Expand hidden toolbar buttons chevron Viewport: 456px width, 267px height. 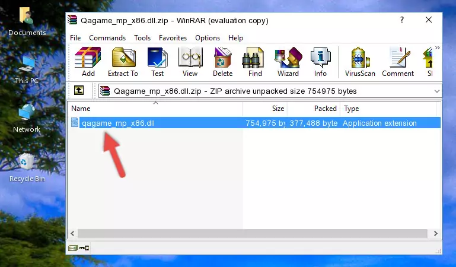[438, 48]
